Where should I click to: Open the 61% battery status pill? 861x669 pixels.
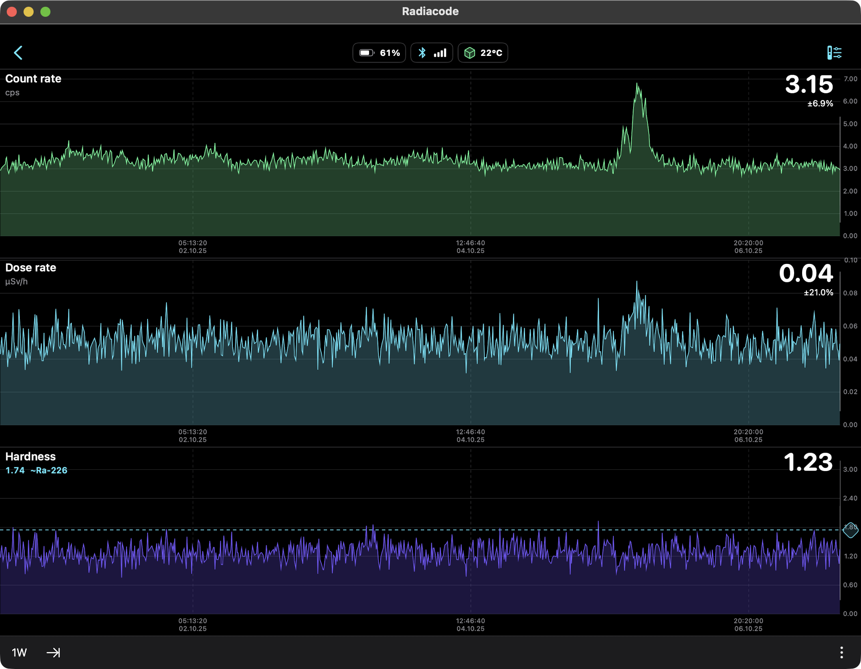(x=379, y=53)
